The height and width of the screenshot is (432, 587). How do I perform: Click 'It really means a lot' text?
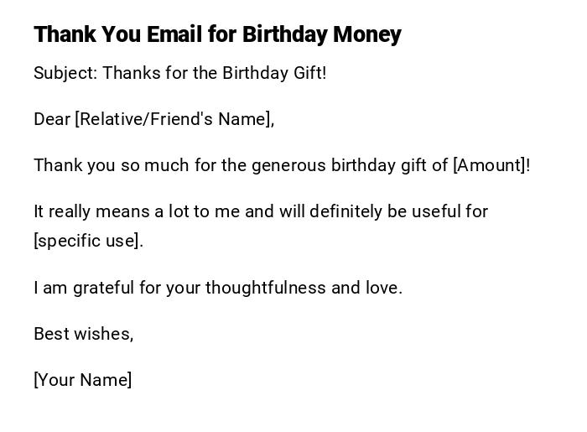coord(112,211)
